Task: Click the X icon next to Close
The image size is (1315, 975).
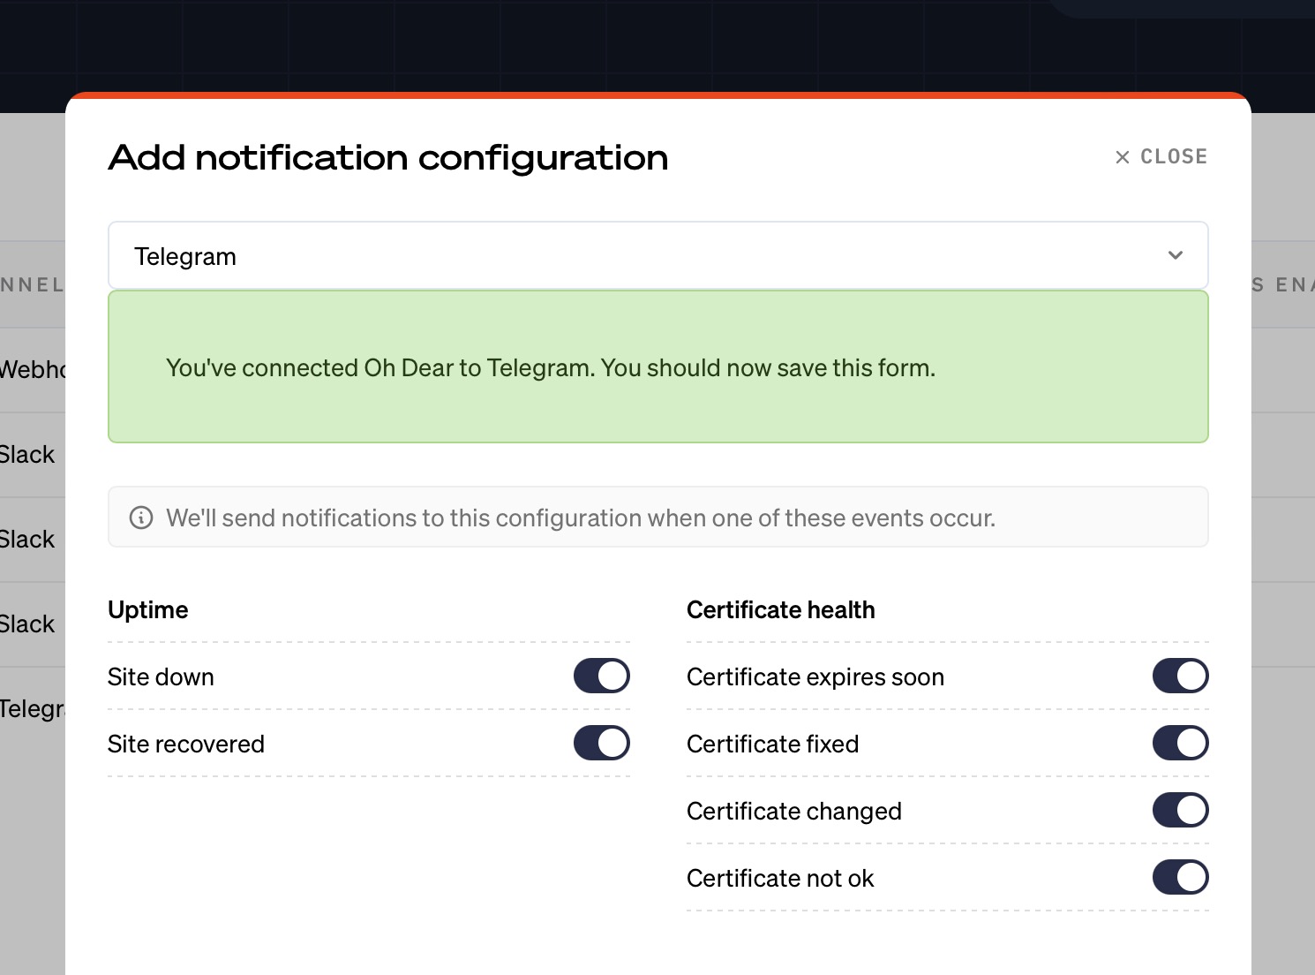Action: click(x=1122, y=157)
